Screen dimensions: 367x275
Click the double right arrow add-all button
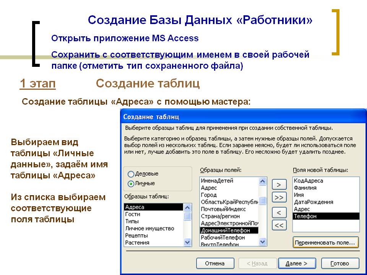[279, 197]
